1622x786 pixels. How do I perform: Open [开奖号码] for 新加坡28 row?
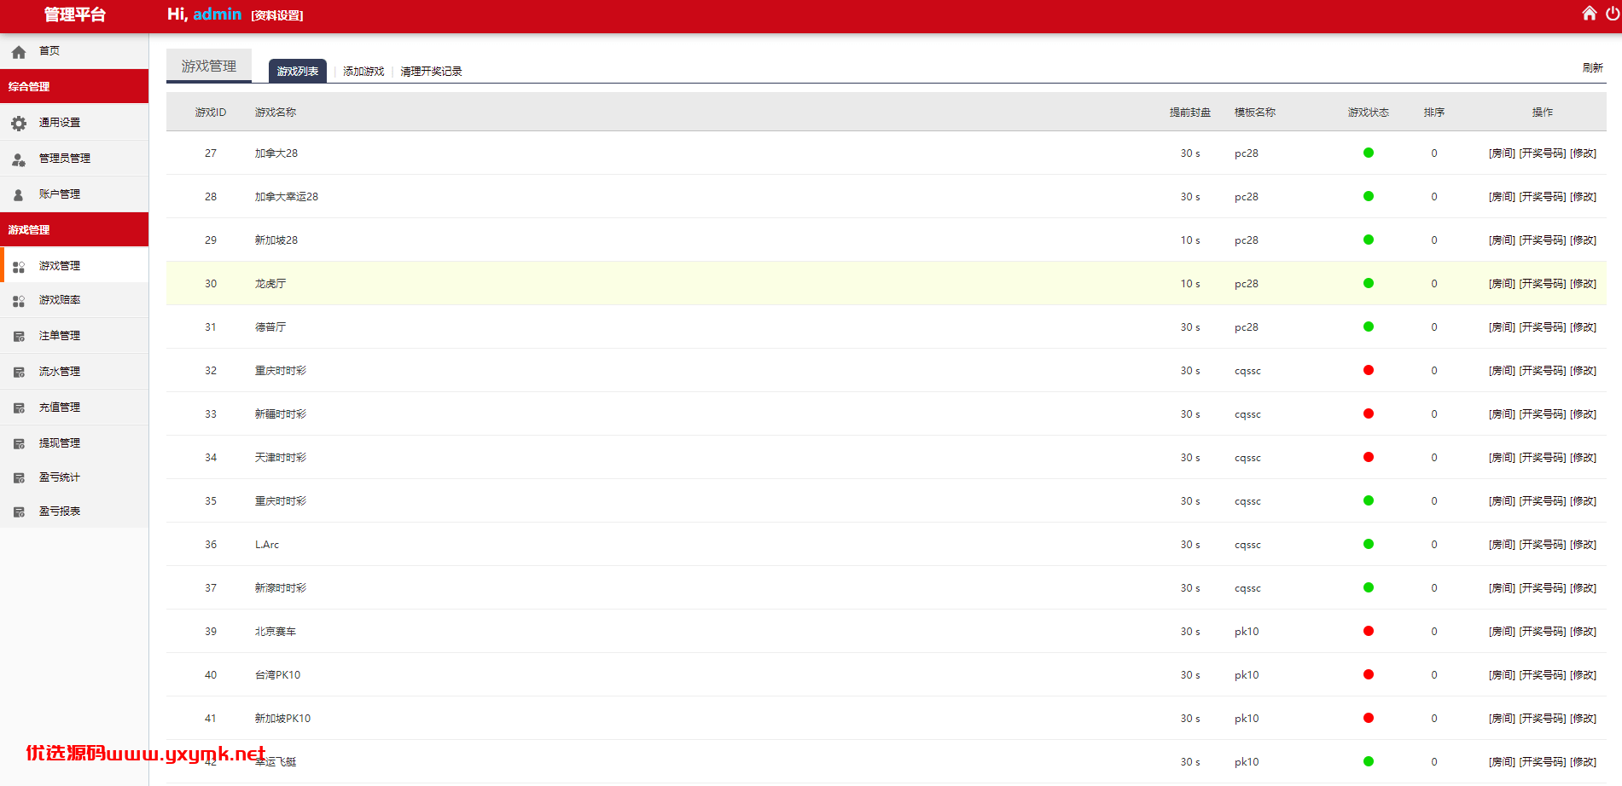(1543, 240)
